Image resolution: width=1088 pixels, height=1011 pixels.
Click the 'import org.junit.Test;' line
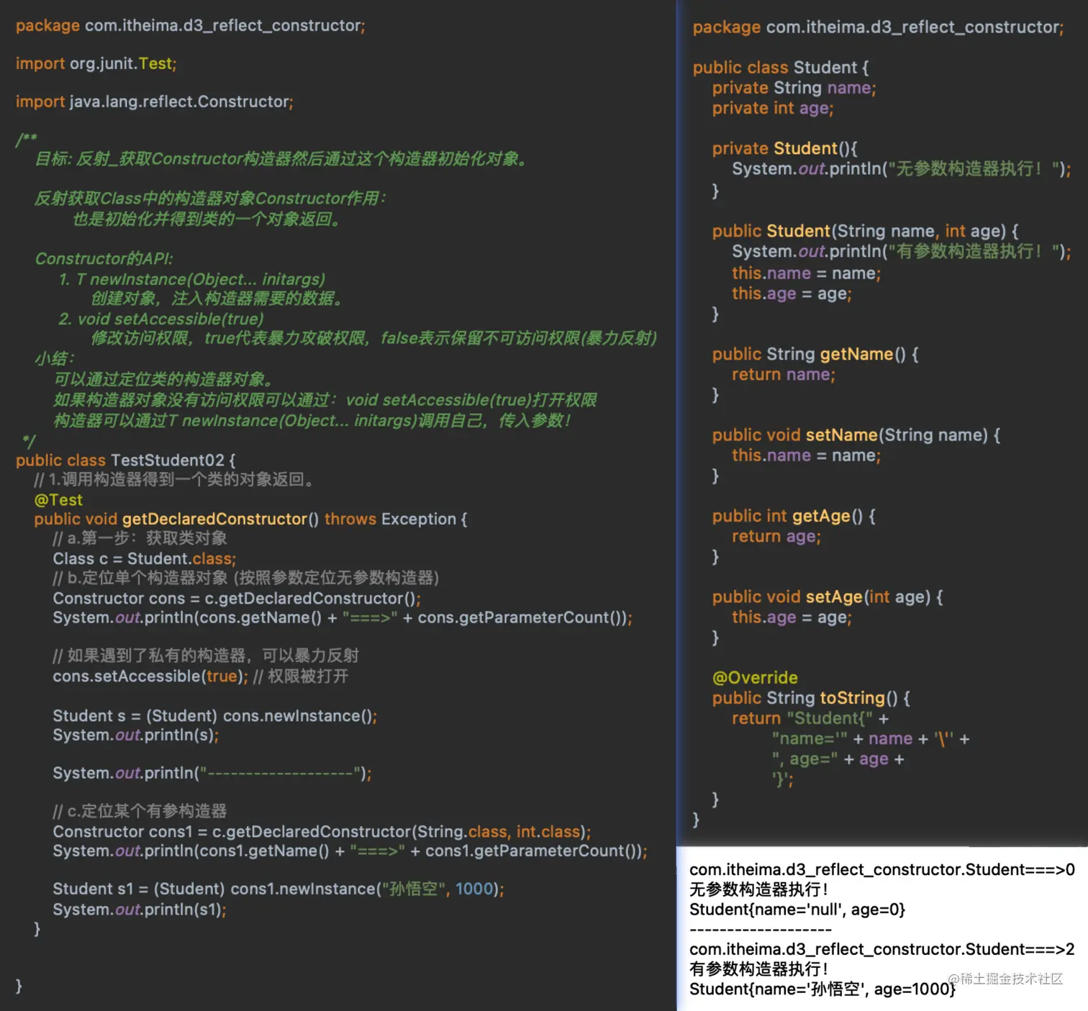coord(96,63)
